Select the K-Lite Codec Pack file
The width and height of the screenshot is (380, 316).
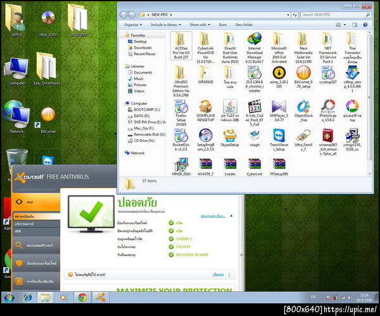pyautogui.click(x=254, y=113)
